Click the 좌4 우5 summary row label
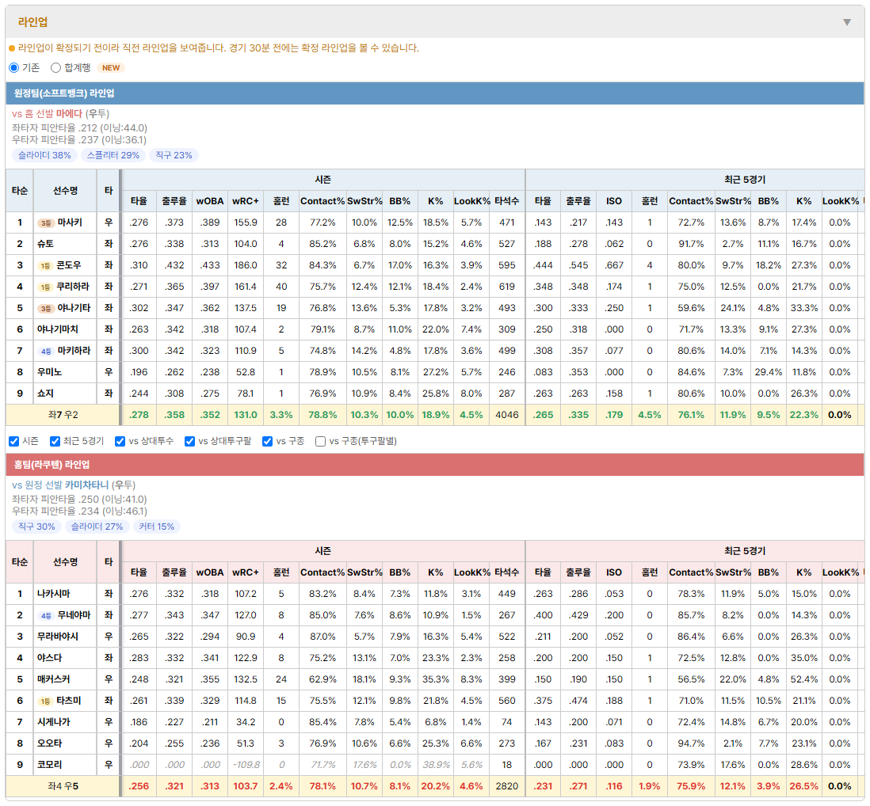 tap(63, 786)
